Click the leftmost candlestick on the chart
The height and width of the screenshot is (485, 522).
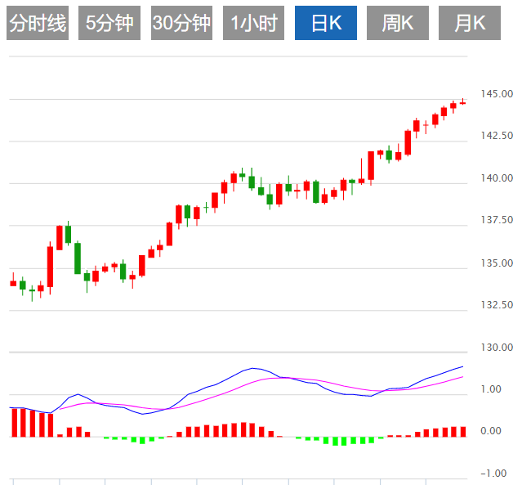13,283
